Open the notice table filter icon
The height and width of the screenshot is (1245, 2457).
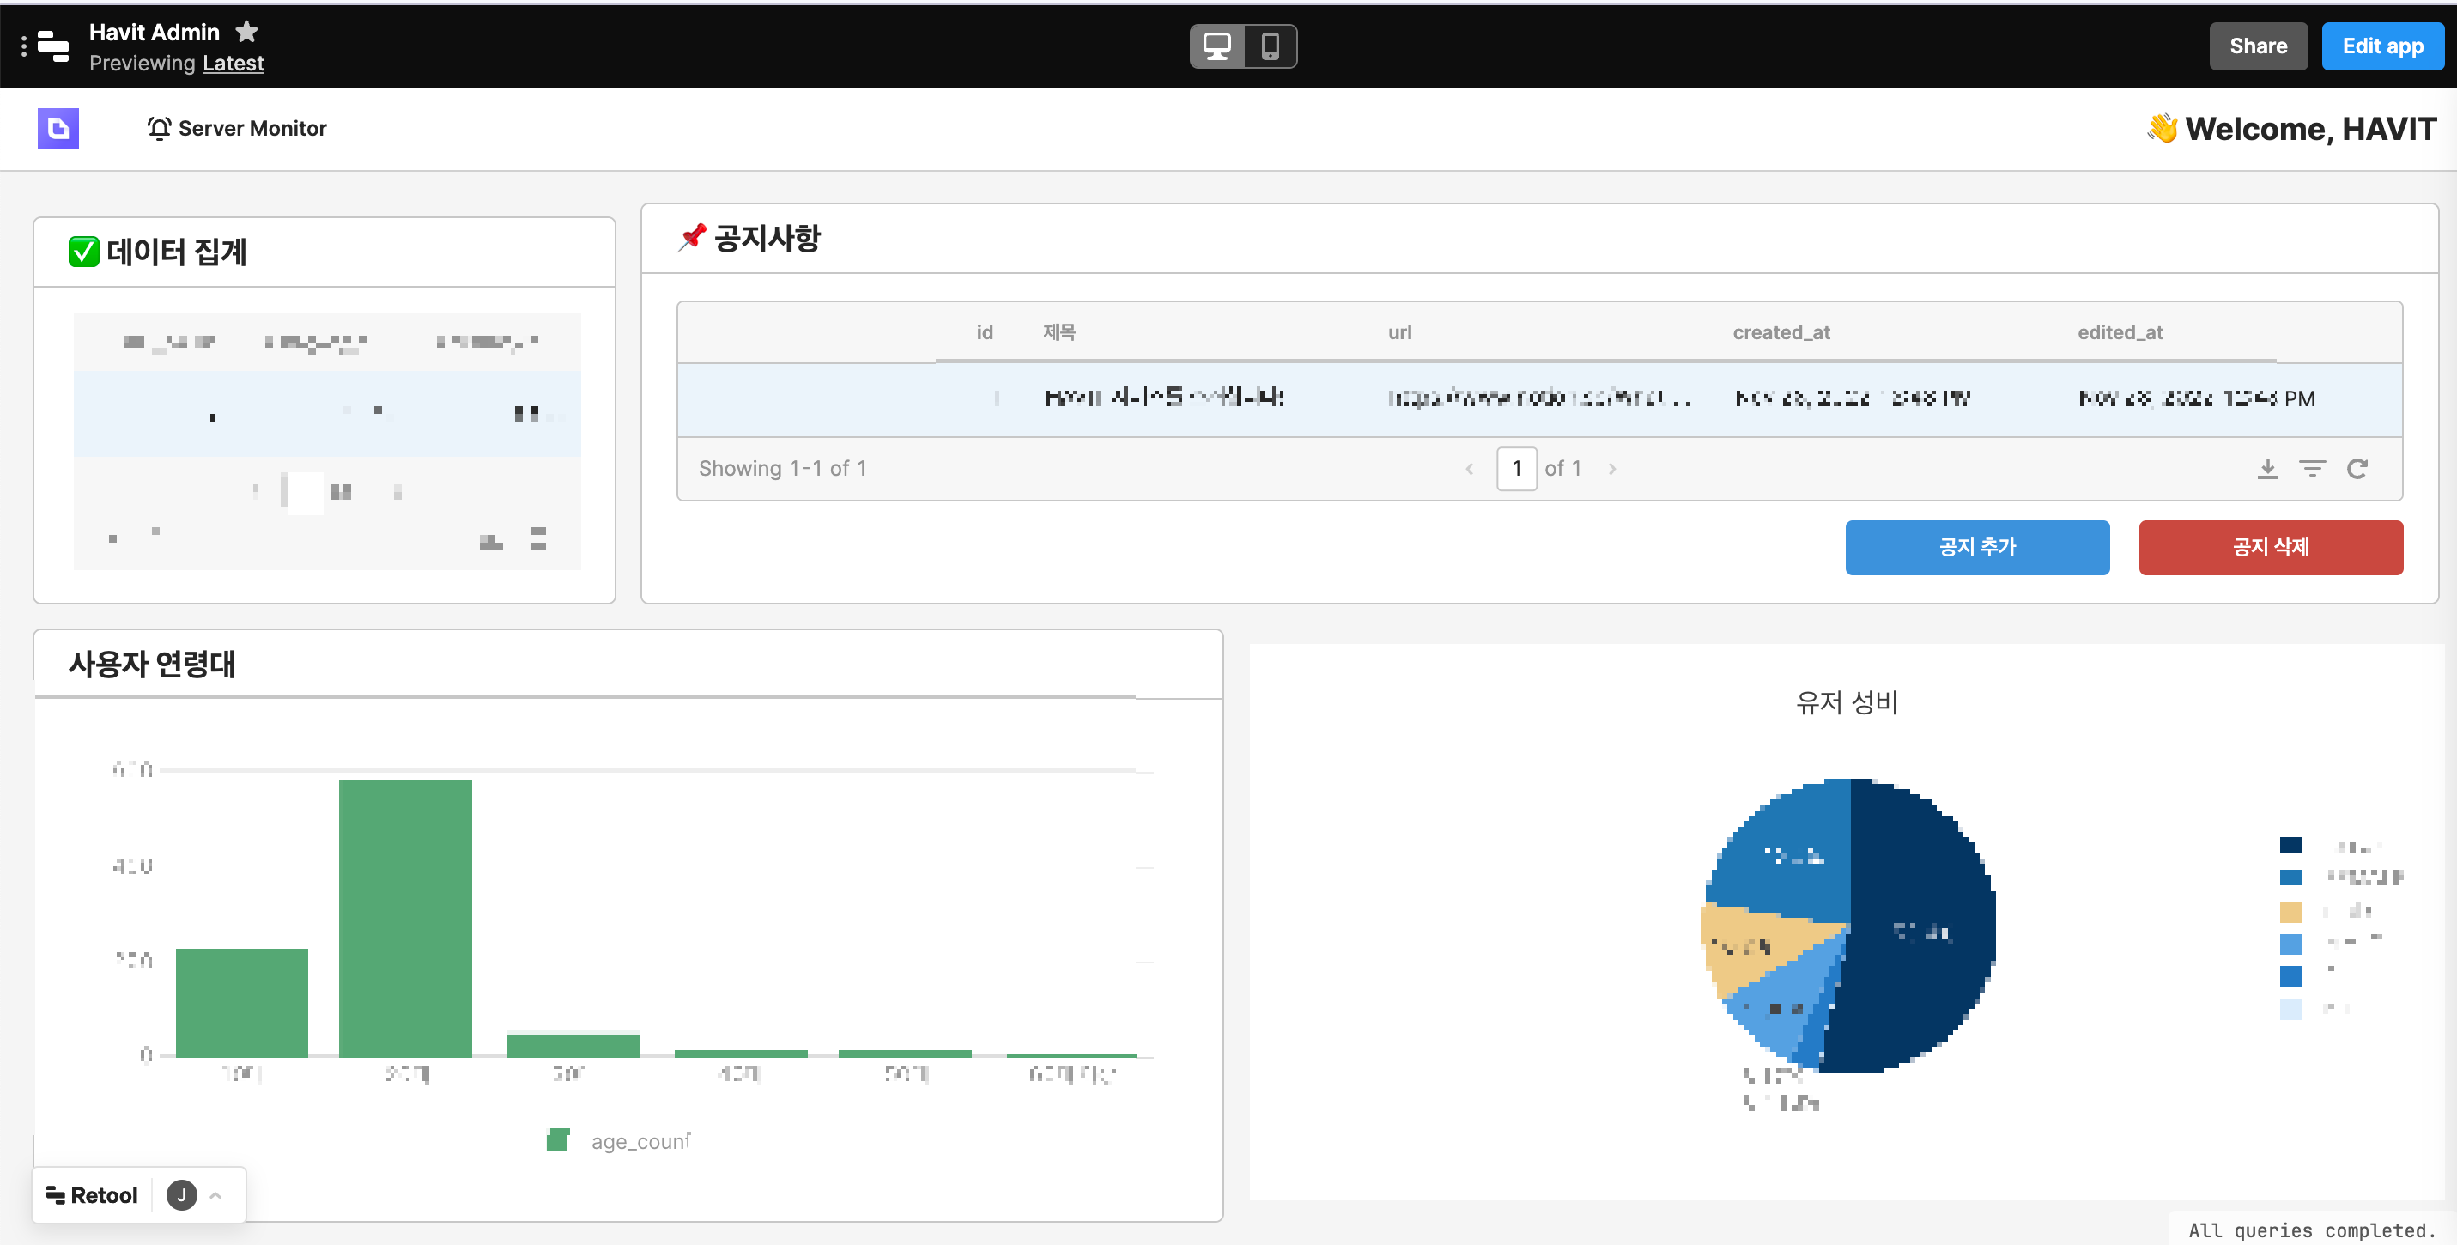pos(2312,469)
